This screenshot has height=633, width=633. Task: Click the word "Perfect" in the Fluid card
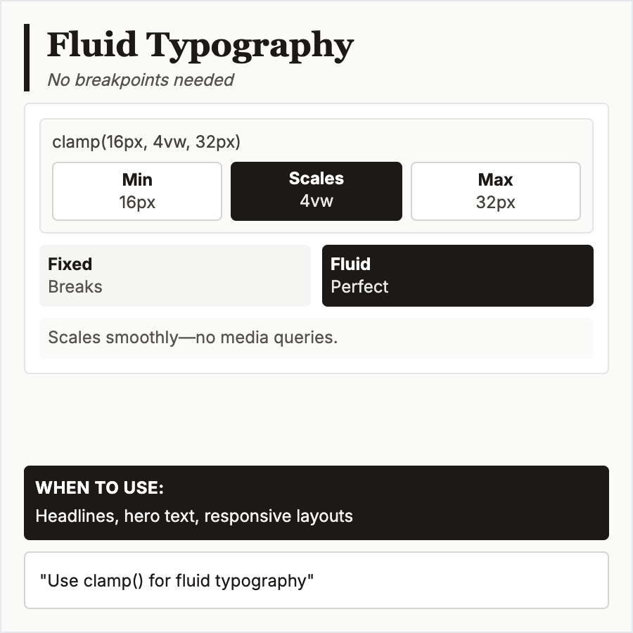click(x=359, y=287)
